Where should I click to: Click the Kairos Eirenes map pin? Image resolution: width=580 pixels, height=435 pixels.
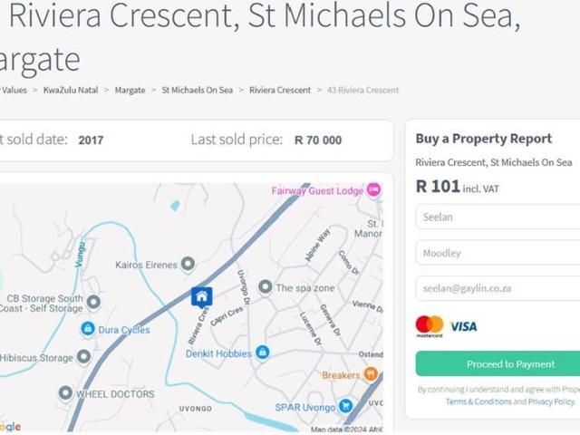point(188,264)
